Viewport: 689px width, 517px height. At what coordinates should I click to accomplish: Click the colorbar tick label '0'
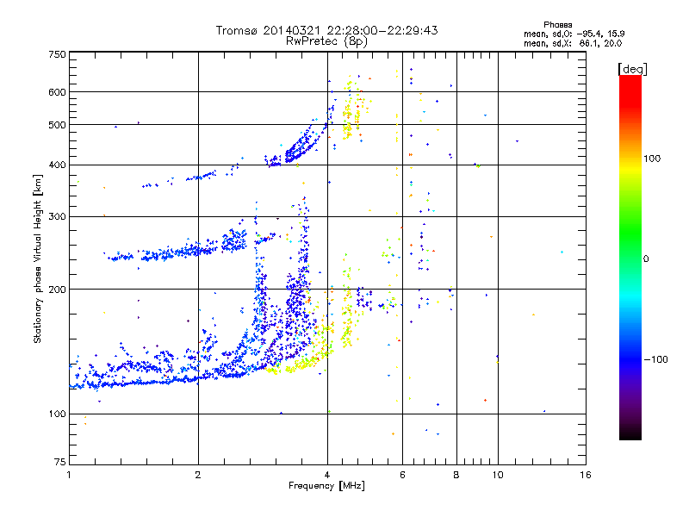tap(646, 259)
